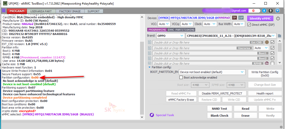Click the power button icon
285x129 pixels.
[x=278, y=18]
